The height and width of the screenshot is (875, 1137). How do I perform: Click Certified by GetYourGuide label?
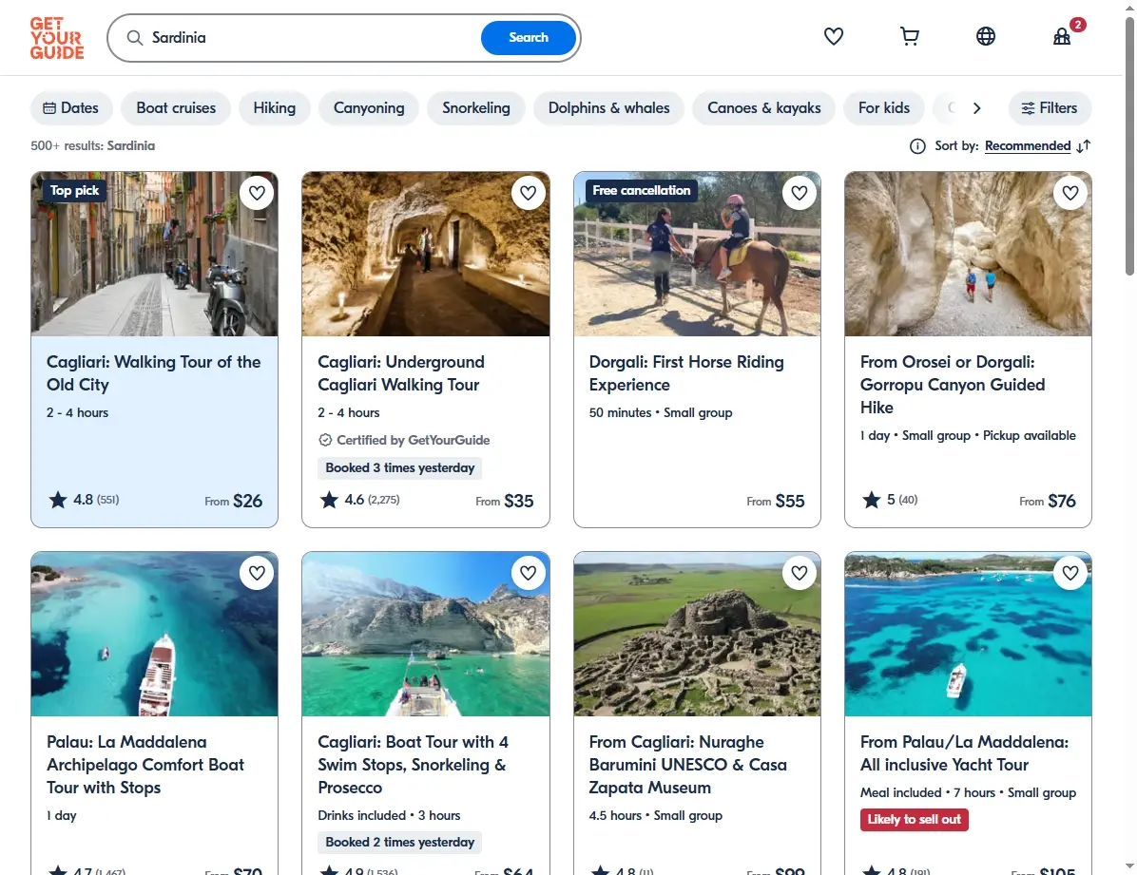[x=404, y=440]
